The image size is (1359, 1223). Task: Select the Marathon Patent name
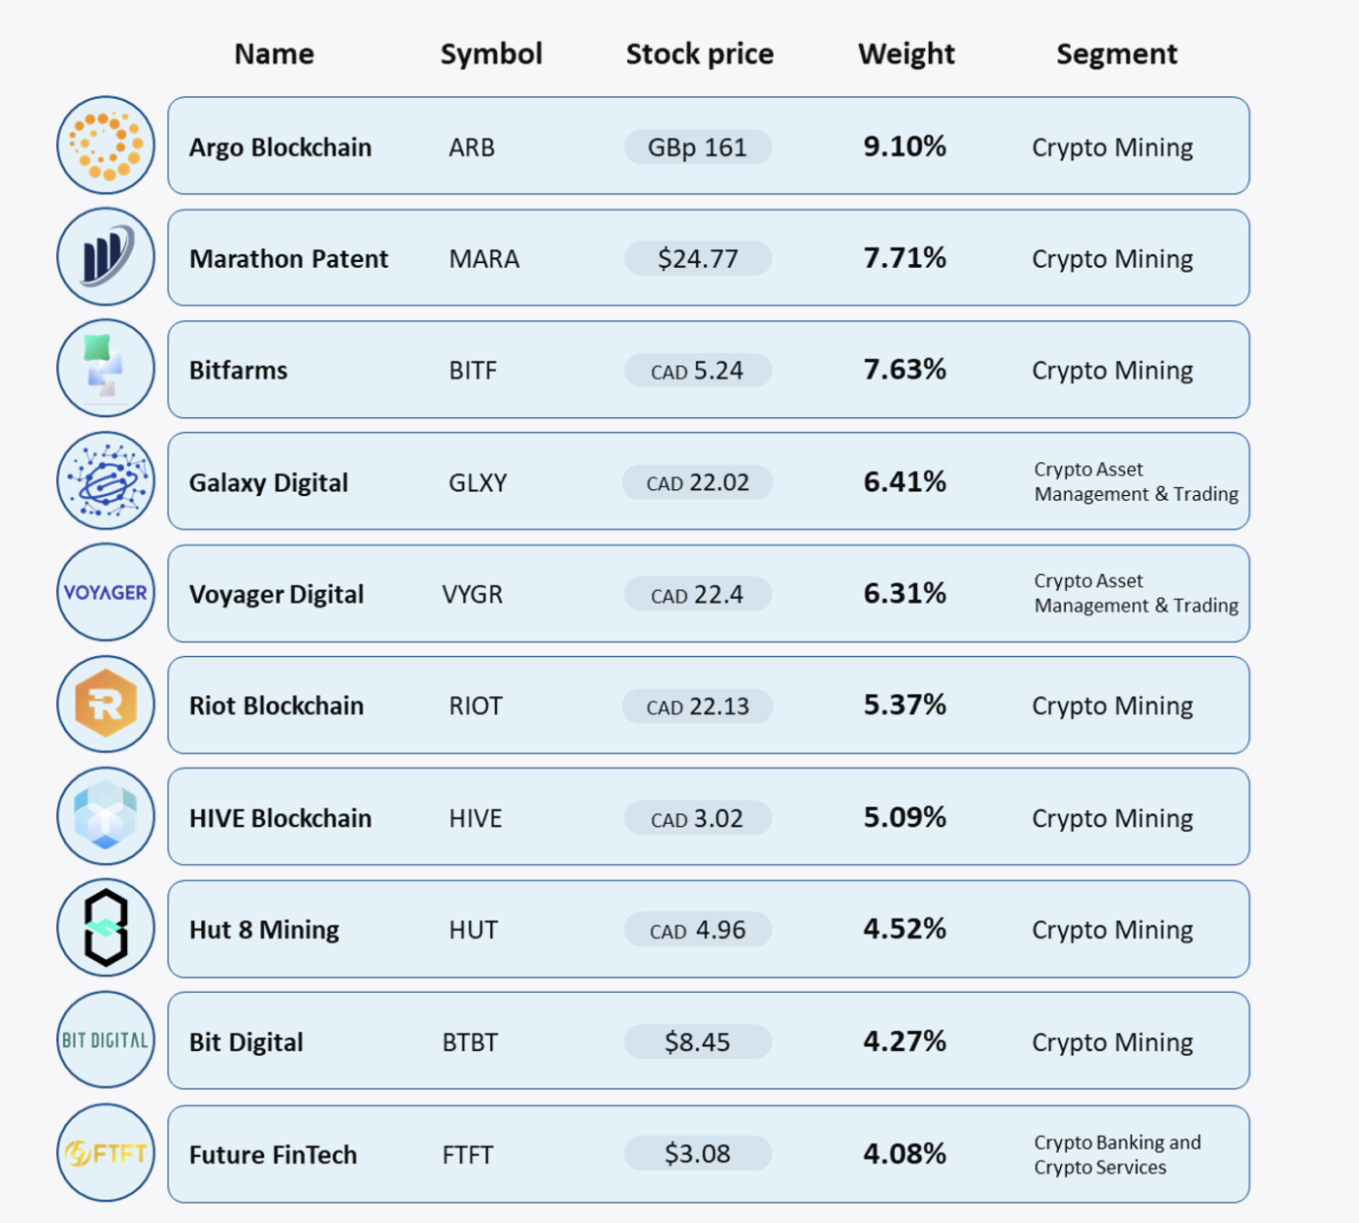click(x=288, y=259)
